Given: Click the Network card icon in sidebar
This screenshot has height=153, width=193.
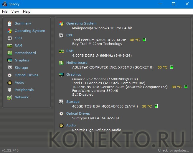Looking at the screenshot, I should tap(10, 97).
